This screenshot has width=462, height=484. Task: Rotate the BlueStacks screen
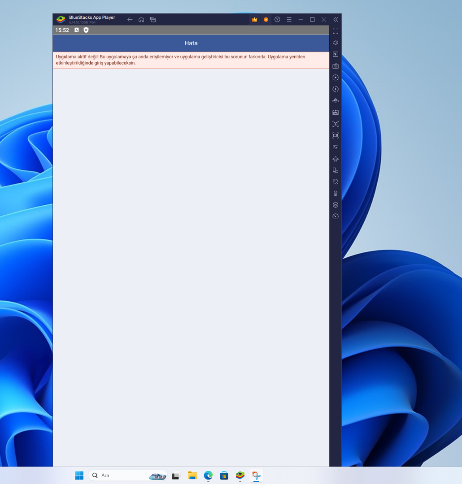pyautogui.click(x=336, y=182)
